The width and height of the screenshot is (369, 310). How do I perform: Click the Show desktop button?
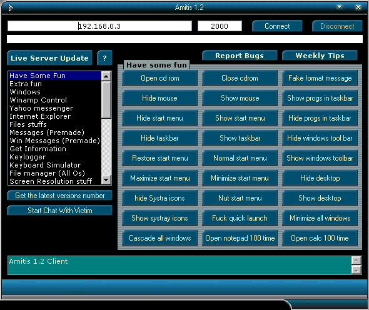(x=320, y=198)
